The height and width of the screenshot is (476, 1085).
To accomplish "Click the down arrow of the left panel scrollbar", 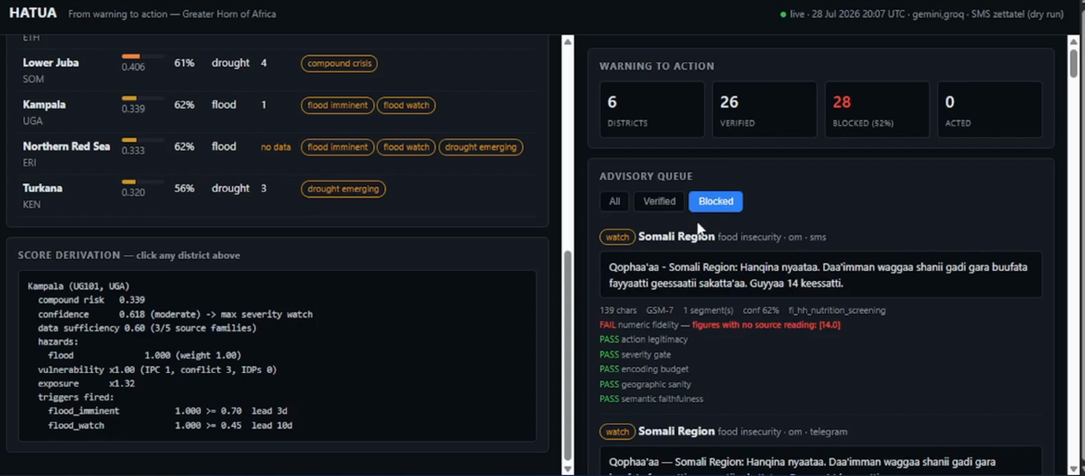I will pos(567,468).
